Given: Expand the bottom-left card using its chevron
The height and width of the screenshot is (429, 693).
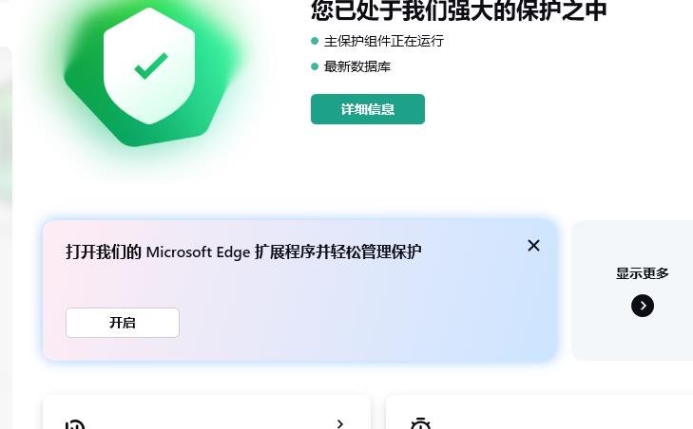Looking at the screenshot, I should pyautogui.click(x=340, y=424).
